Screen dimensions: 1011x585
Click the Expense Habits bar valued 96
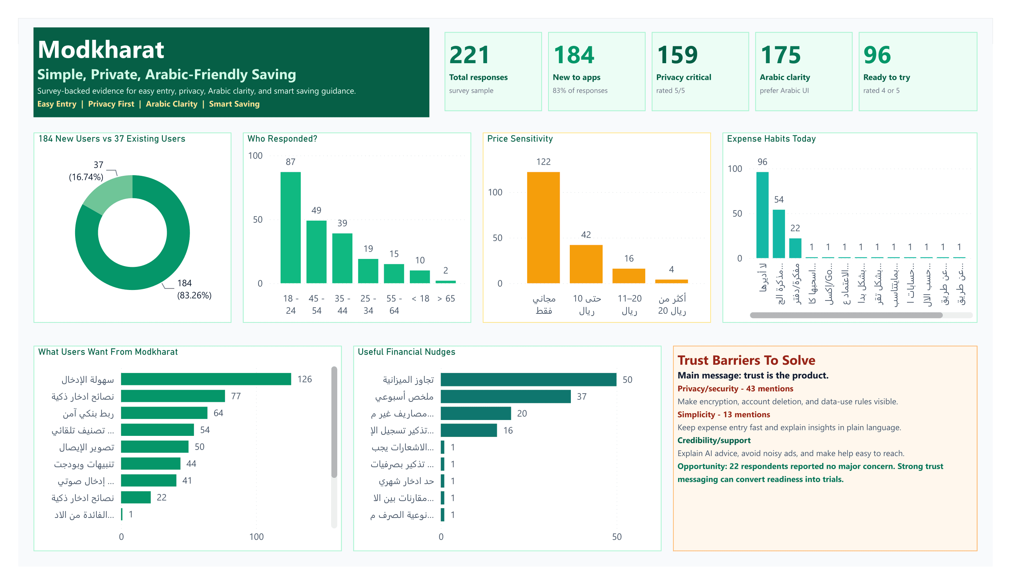tap(762, 215)
